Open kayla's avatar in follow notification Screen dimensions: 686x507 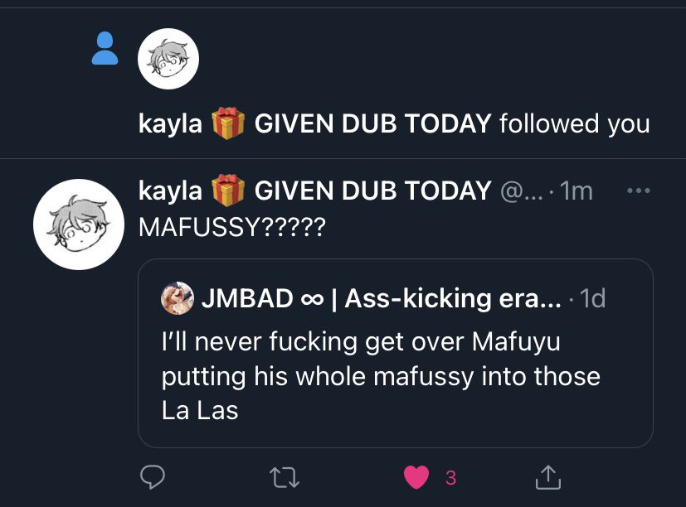[x=168, y=59]
